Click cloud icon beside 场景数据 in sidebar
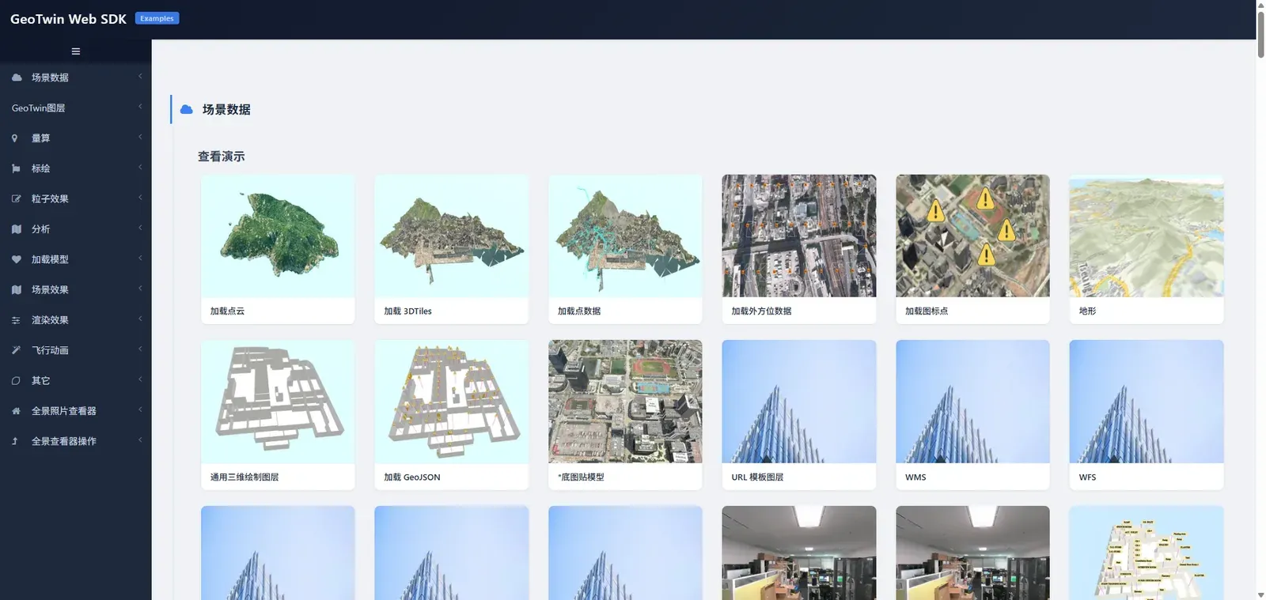The width and height of the screenshot is (1266, 600). pyautogui.click(x=17, y=77)
